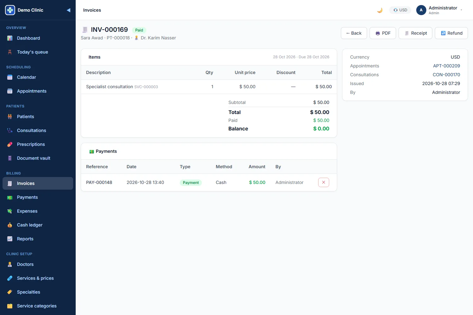Go back with the Back button
Image resolution: width=473 pixels, height=315 pixels.
tap(354, 33)
